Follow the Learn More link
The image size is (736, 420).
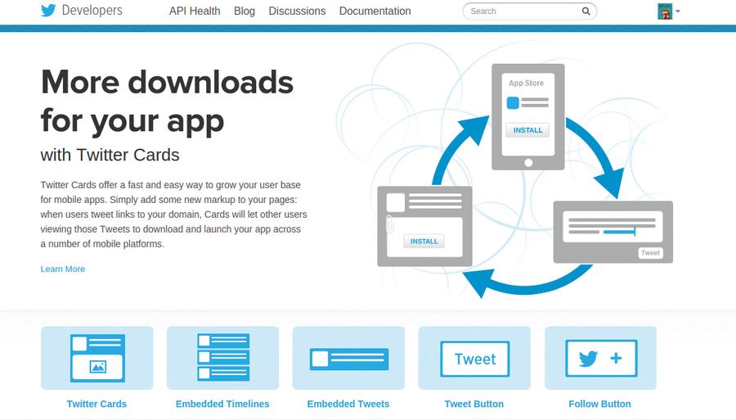click(x=62, y=269)
